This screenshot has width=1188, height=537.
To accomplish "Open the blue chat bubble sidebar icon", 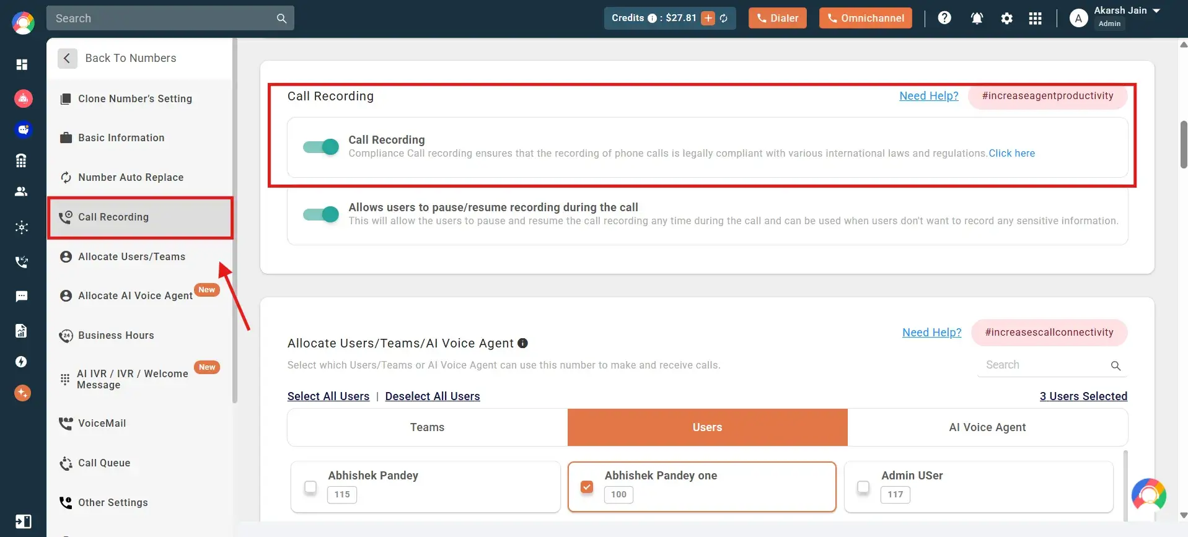I will click(23, 129).
